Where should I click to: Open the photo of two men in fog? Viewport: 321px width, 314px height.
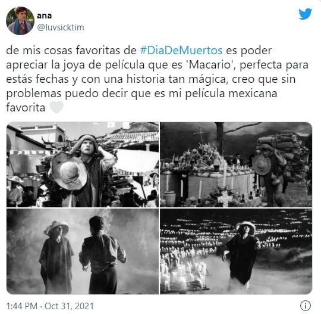tap(83, 251)
